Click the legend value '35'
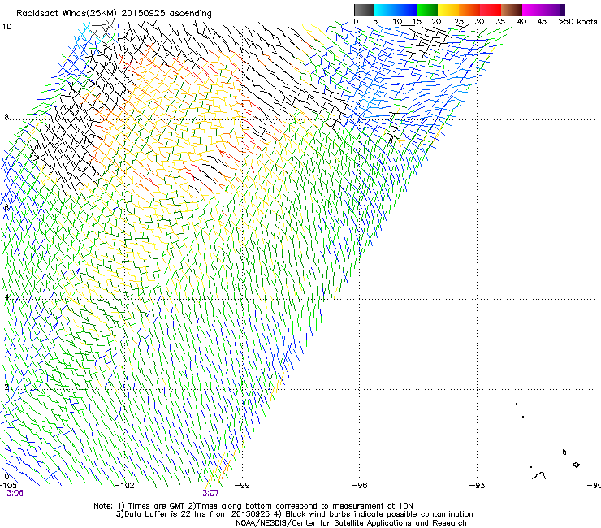Image resolution: width=601 pixels, height=528 pixels. [500, 22]
